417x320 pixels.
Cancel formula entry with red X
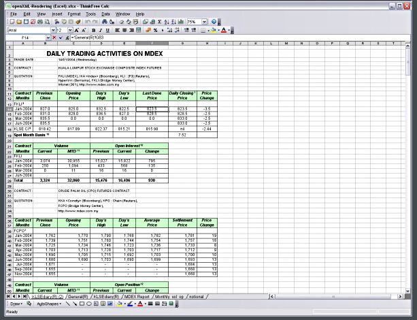tap(54, 38)
